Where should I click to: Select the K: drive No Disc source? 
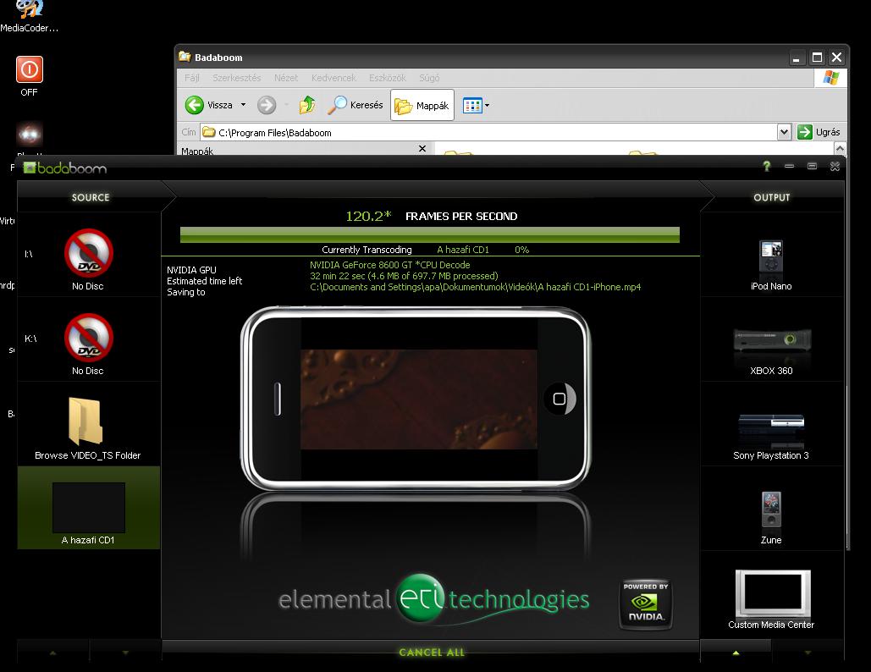(x=88, y=339)
